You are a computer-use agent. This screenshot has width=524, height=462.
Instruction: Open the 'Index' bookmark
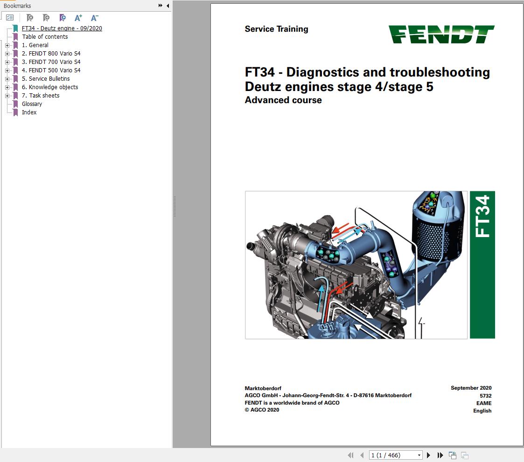click(29, 112)
